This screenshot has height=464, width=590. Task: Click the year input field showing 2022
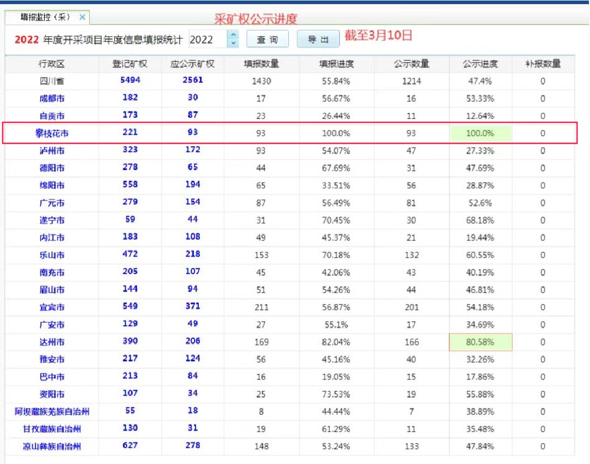pyautogui.click(x=207, y=40)
